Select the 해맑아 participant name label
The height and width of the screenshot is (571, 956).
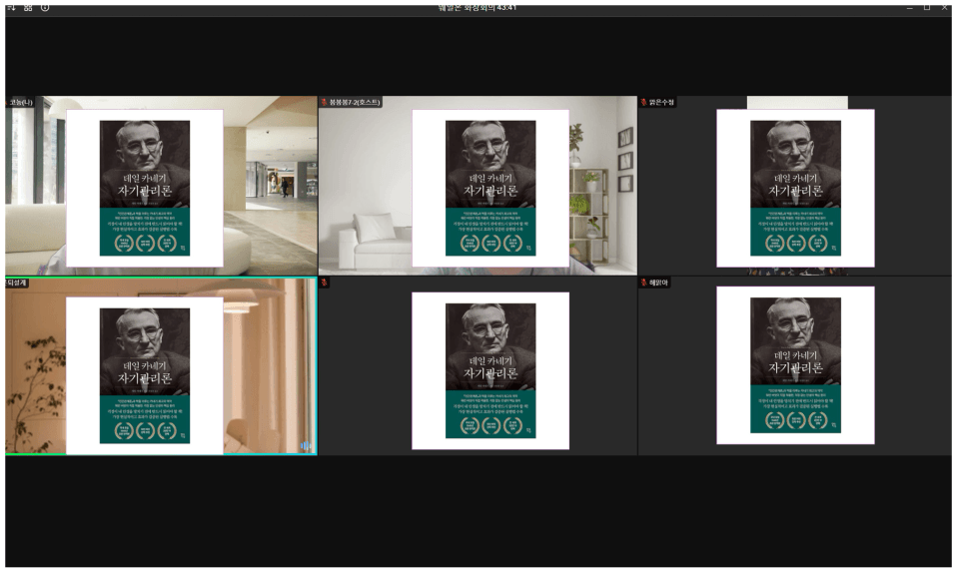tap(658, 283)
